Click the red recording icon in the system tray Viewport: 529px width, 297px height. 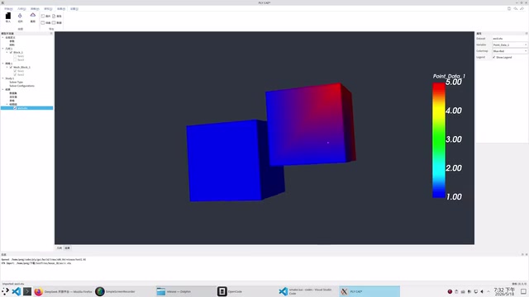click(450, 291)
